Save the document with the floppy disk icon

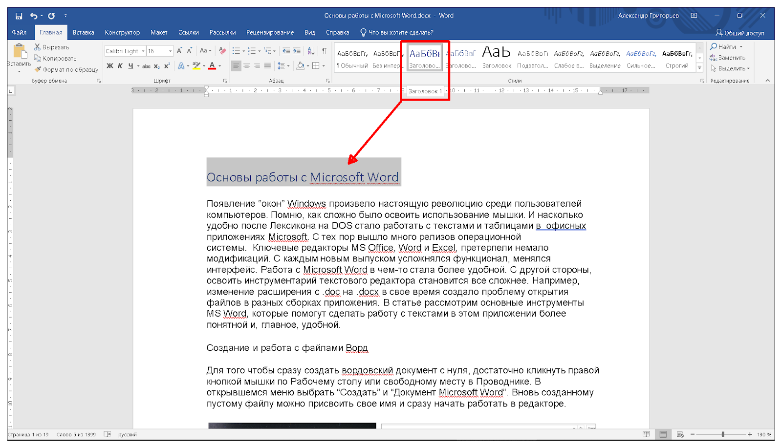(x=19, y=16)
